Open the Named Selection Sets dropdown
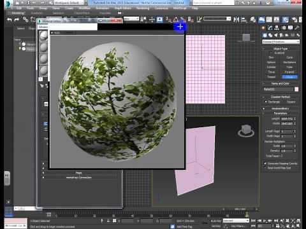Screen dimensions: 306x229 (217, 18)
